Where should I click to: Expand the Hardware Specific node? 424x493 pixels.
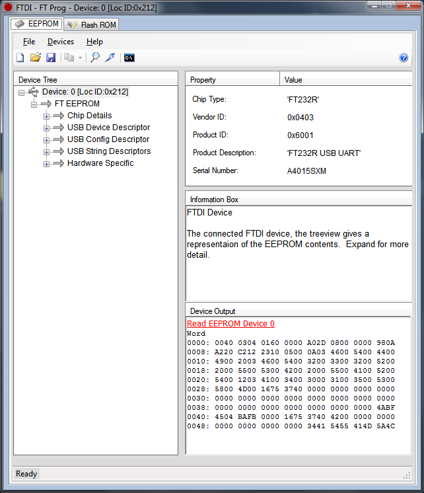pyautogui.click(x=46, y=164)
